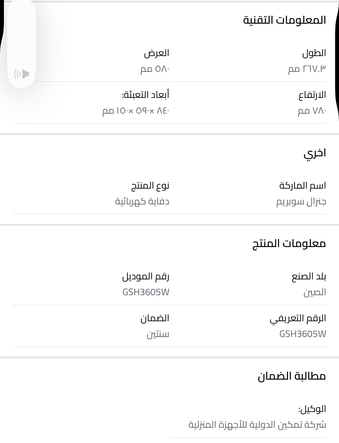The height and width of the screenshot is (443, 339).
Task: Tap the معلومات المنتج section heading
Action: (289, 243)
